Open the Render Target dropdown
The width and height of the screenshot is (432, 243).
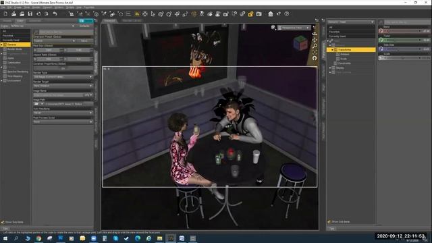(x=63, y=86)
